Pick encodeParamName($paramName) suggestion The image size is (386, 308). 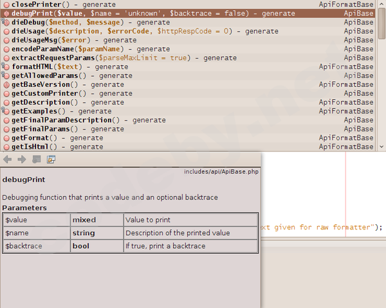coord(90,49)
